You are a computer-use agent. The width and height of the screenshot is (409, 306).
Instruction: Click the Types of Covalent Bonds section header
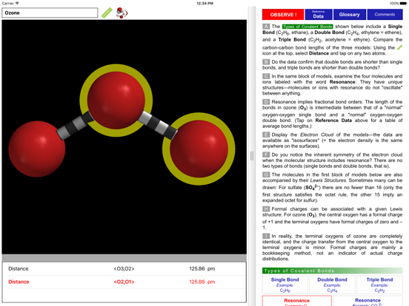coord(332,271)
